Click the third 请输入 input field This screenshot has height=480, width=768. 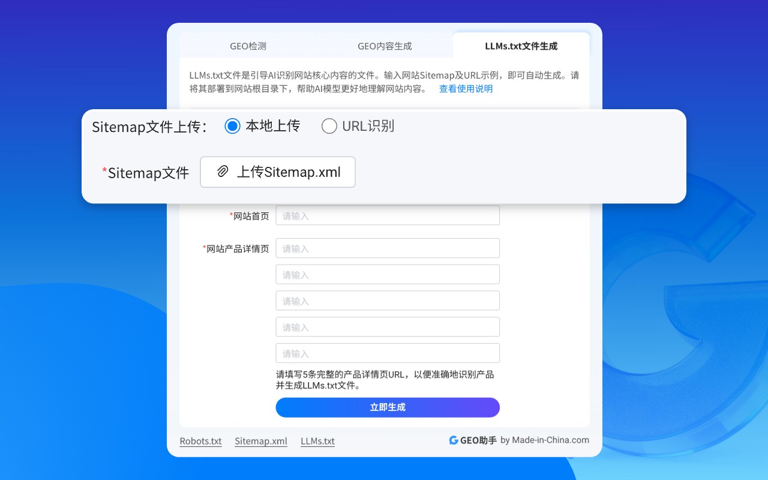[387, 301]
